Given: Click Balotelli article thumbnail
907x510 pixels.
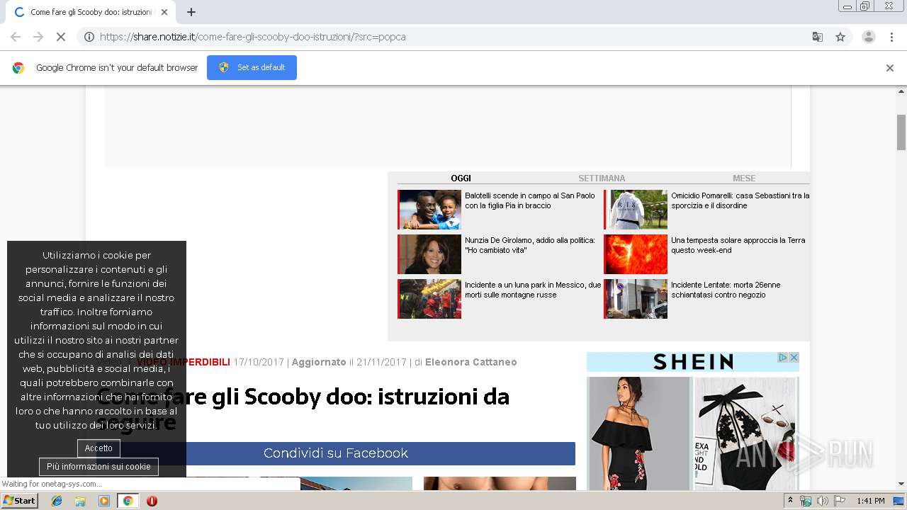Looking at the screenshot, I should point(429,210).
